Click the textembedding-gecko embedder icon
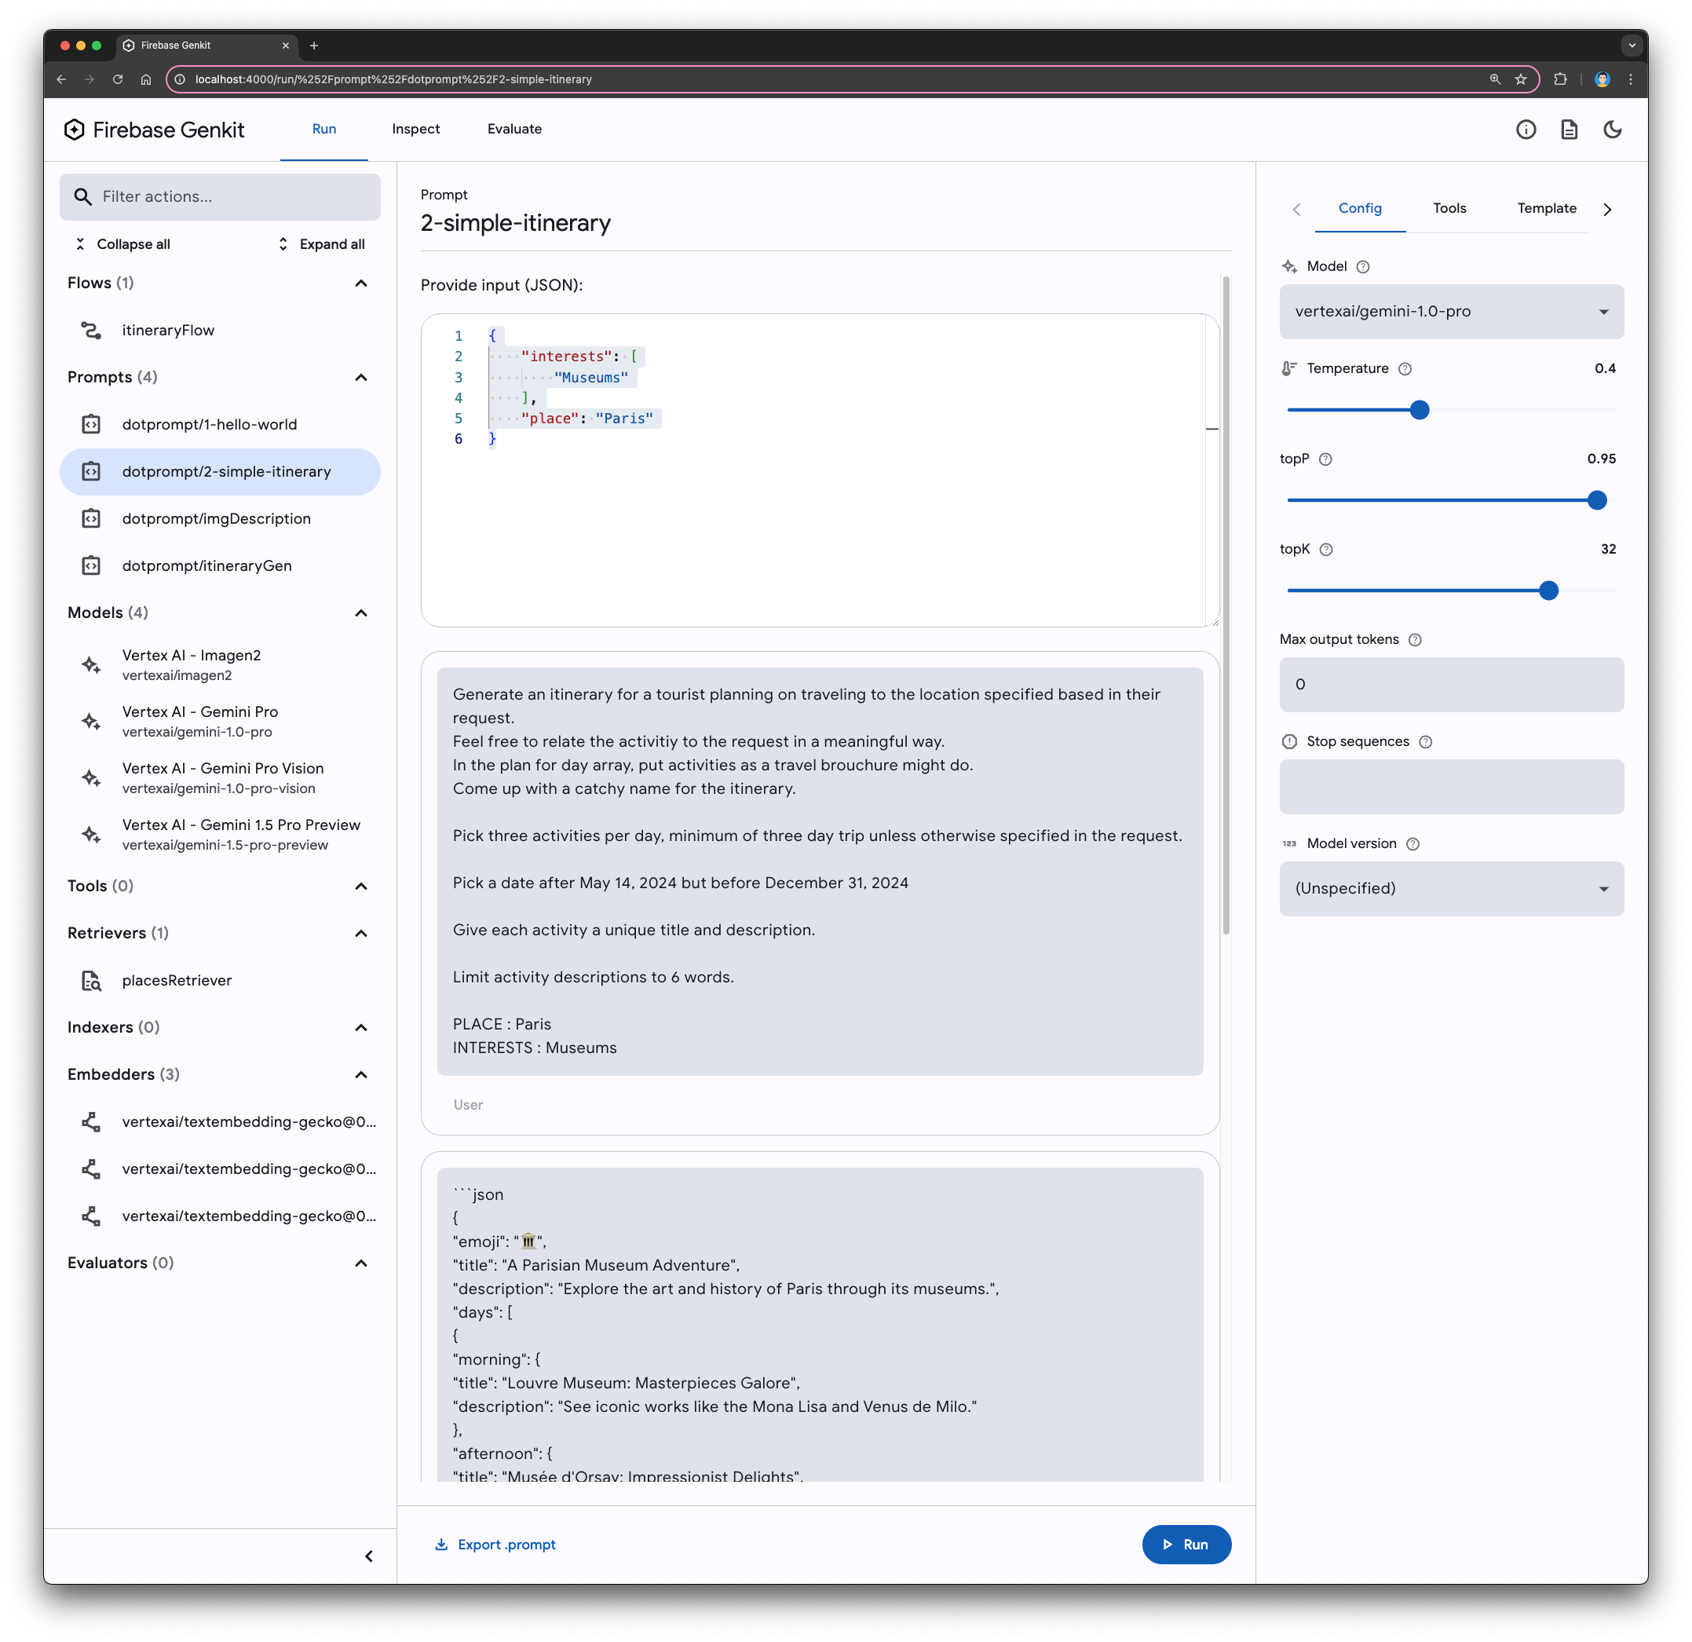The image size is (1692, 1642). (x=93, y=1122)
